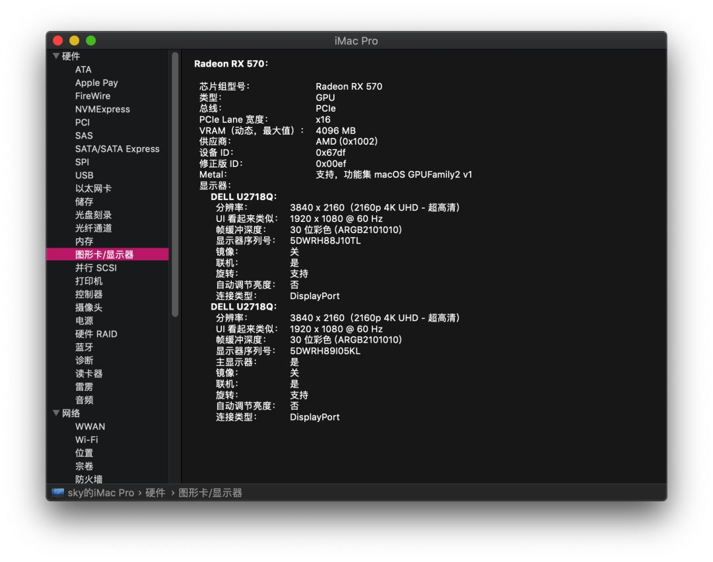Select NVMExpress in the sidebar
The width and height of the screenshot is (713, 562).
[x=102, y=109]
